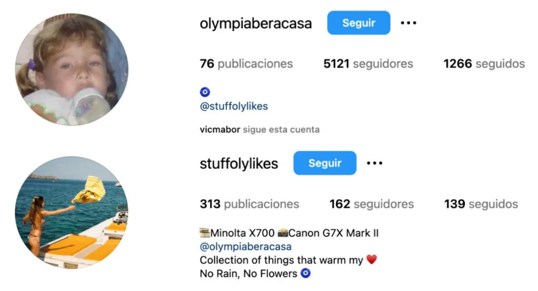Viewport: 538px width, 291px height.
Task: Open the vicmabor follower profile link
Action: pos(220,130)
